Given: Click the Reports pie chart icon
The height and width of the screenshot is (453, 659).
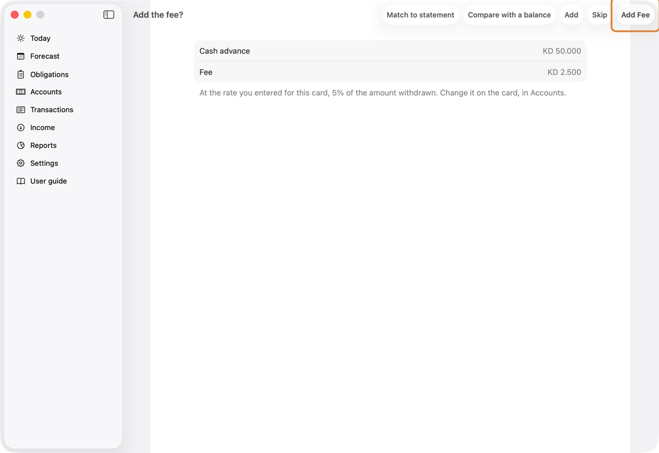Looking at the screenshot, I should tap(21, 145).
